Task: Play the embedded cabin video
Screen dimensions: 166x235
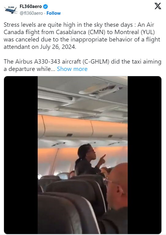Action: click(x=83, y=155)
